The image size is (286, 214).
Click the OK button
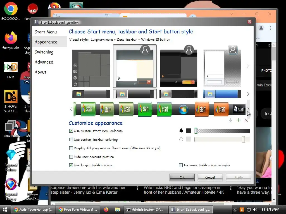pyautogui.click(x=182, y=177)
